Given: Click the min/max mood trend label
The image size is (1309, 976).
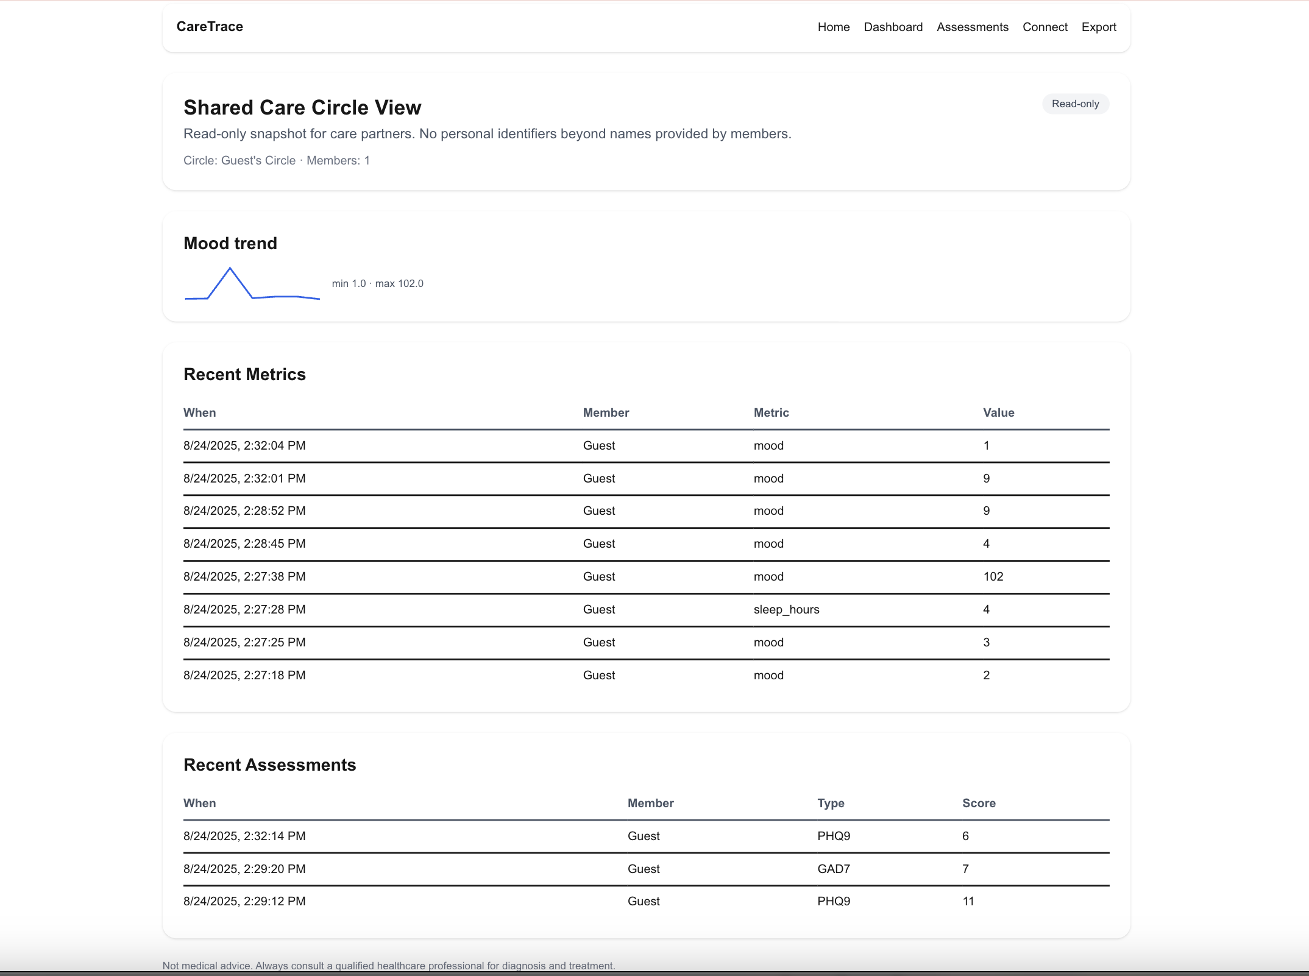Looking at the screenshot, I should pos(377,283).
